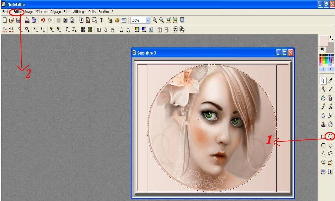Viewport: 335px width, 201px height.
Task: Apply Auto contrast from the toolbar
Action: pyautogui.click(x=11, y=29)
